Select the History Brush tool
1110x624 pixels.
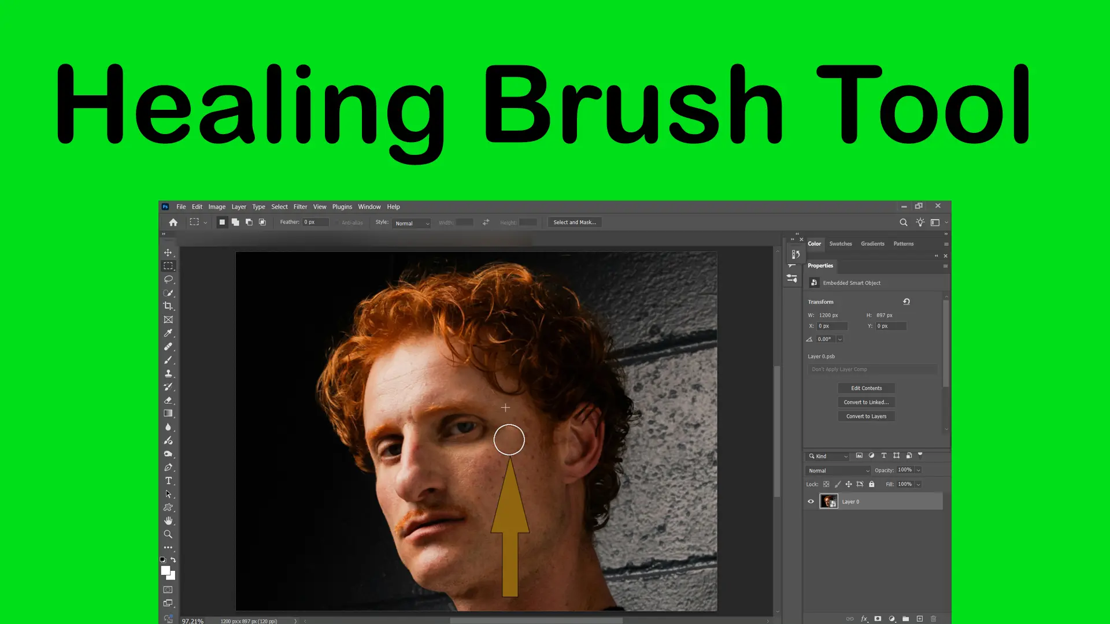[168, 387]
